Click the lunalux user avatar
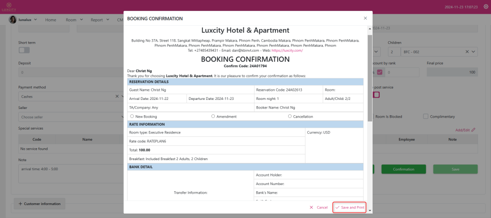Screen dimensions: 491x218 [x=13, y=20]
